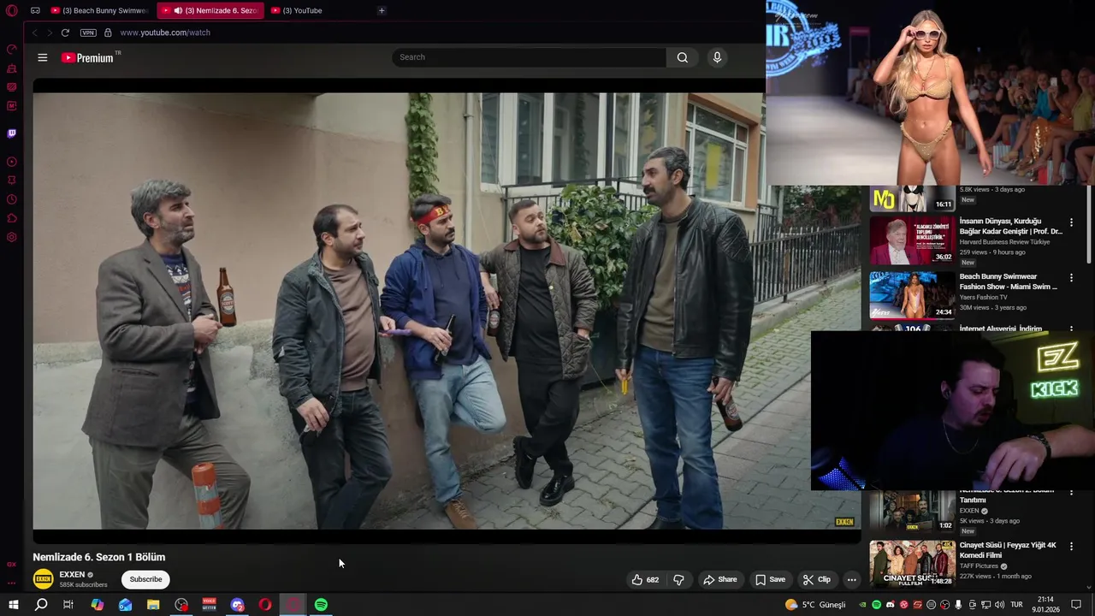Open GX Corner gamepad icon in tab bar
The image size is (1095, 616).
coord(35,10)
